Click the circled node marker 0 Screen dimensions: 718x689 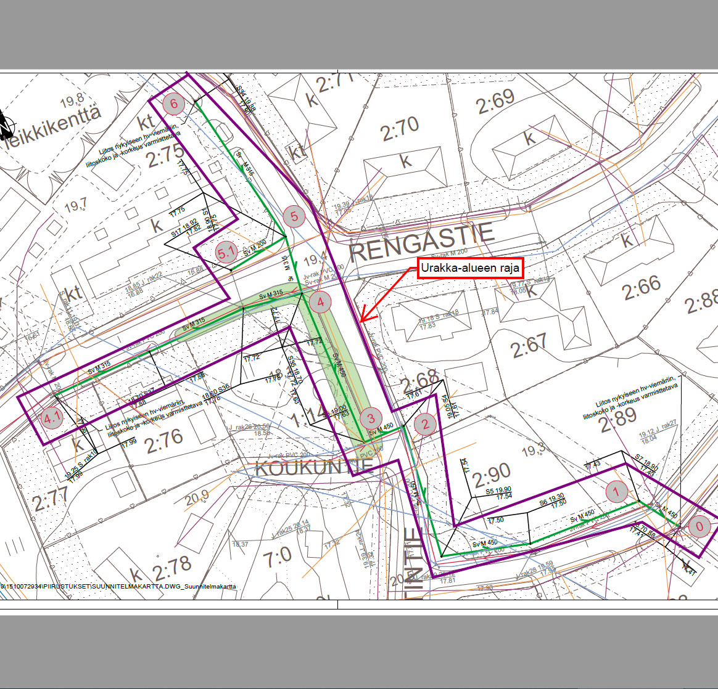coord(699,527)
